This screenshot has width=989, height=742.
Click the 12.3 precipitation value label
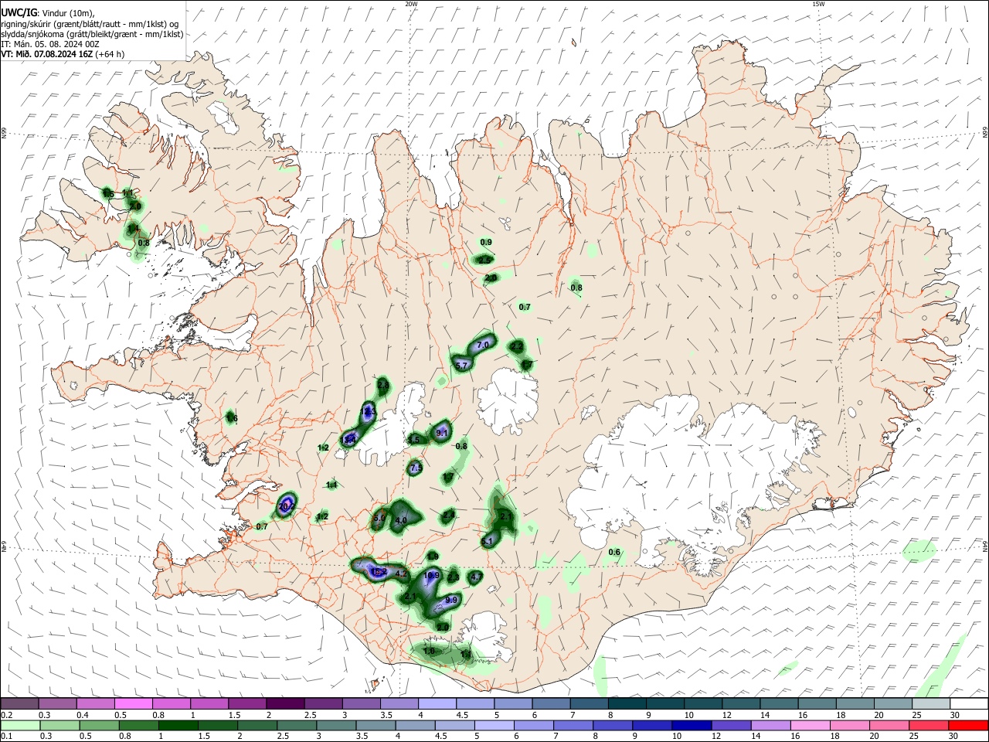point(368,412)
